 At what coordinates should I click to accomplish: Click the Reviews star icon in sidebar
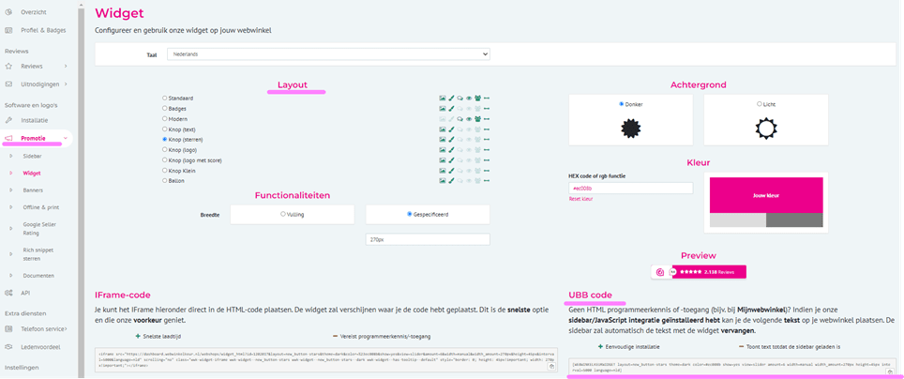[8, 67]
